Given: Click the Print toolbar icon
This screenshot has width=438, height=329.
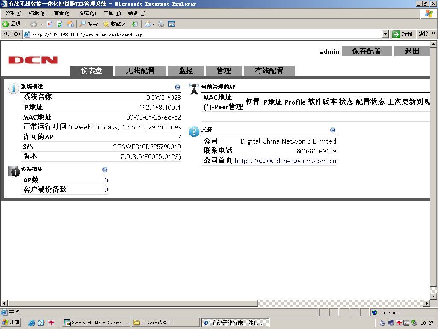Looking at the screenshot, I should point(161,24).
